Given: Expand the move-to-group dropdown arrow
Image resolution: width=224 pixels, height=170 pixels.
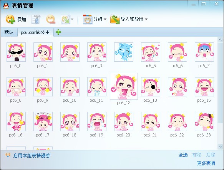Looking at the screenshot, I should pyautogui.click(x=72, y=19).
